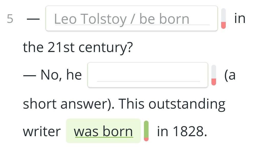This screenshot has height=153, width=259.
Task: Click the words 'This outstanding'
Action: pyautogui.click(x=172, y=104)
